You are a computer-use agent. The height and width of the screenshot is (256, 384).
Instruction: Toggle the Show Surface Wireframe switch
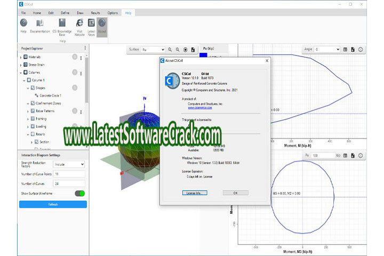pyautogui.click(x=79, y=193)
